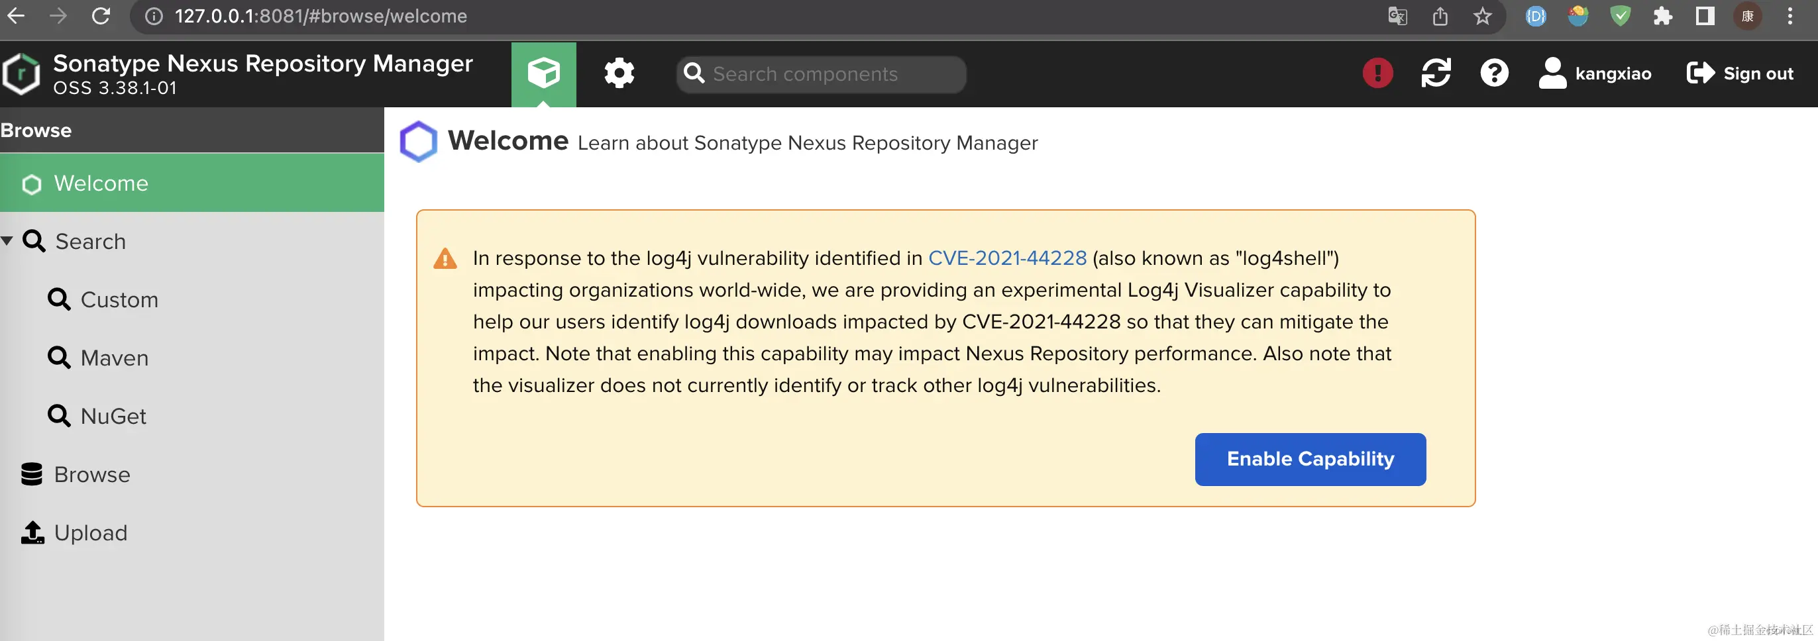This screenshot has width=1818, height=641.
Task: Open the colorful round extension icon
Action: [1578, 16]
